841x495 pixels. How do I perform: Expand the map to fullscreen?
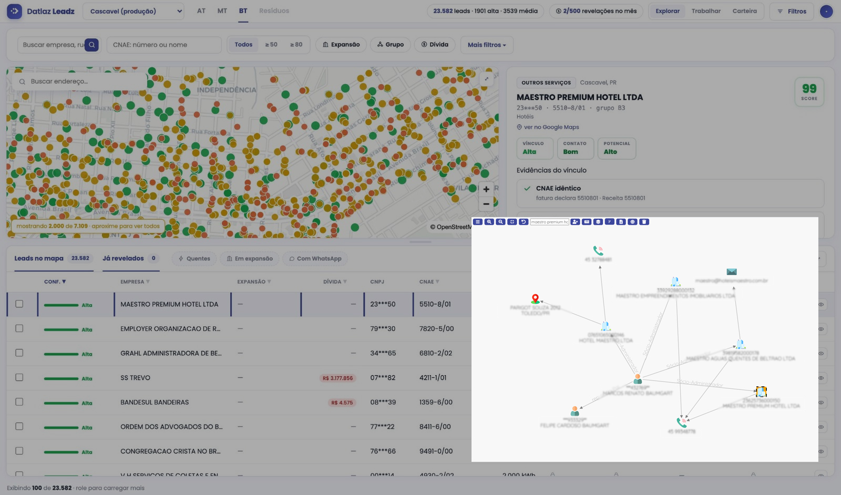tap(487, 79)
